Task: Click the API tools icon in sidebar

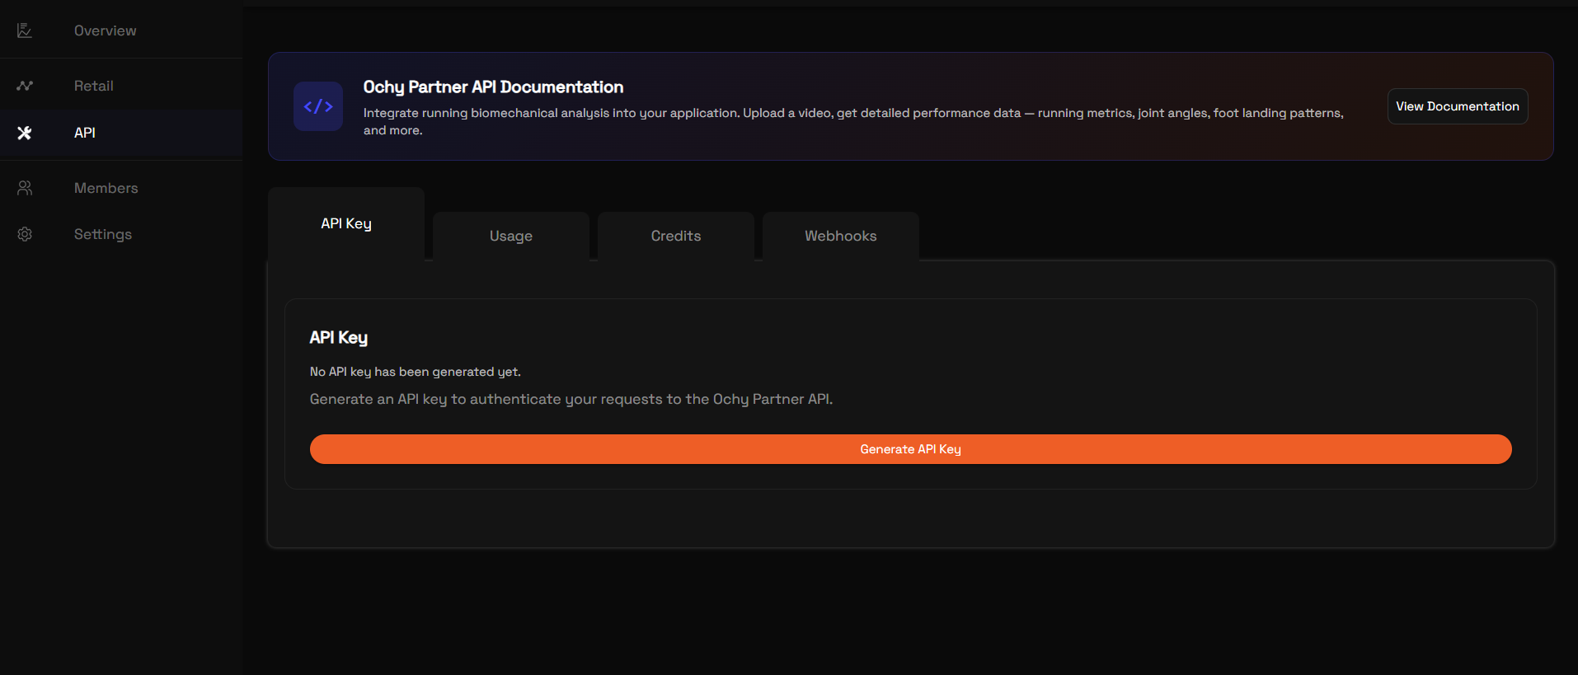Action: 25,133
